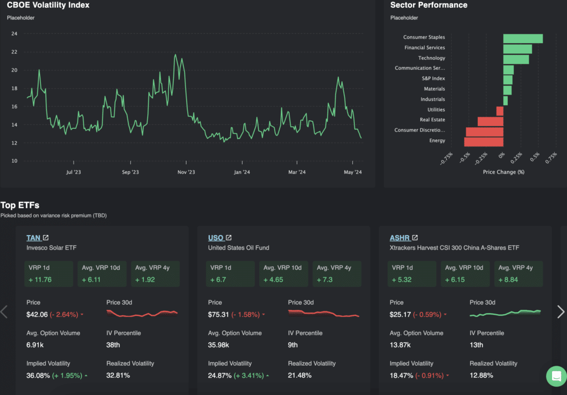Select the Materials sector bar
The image size is (567, 395).
click(507, 90)
